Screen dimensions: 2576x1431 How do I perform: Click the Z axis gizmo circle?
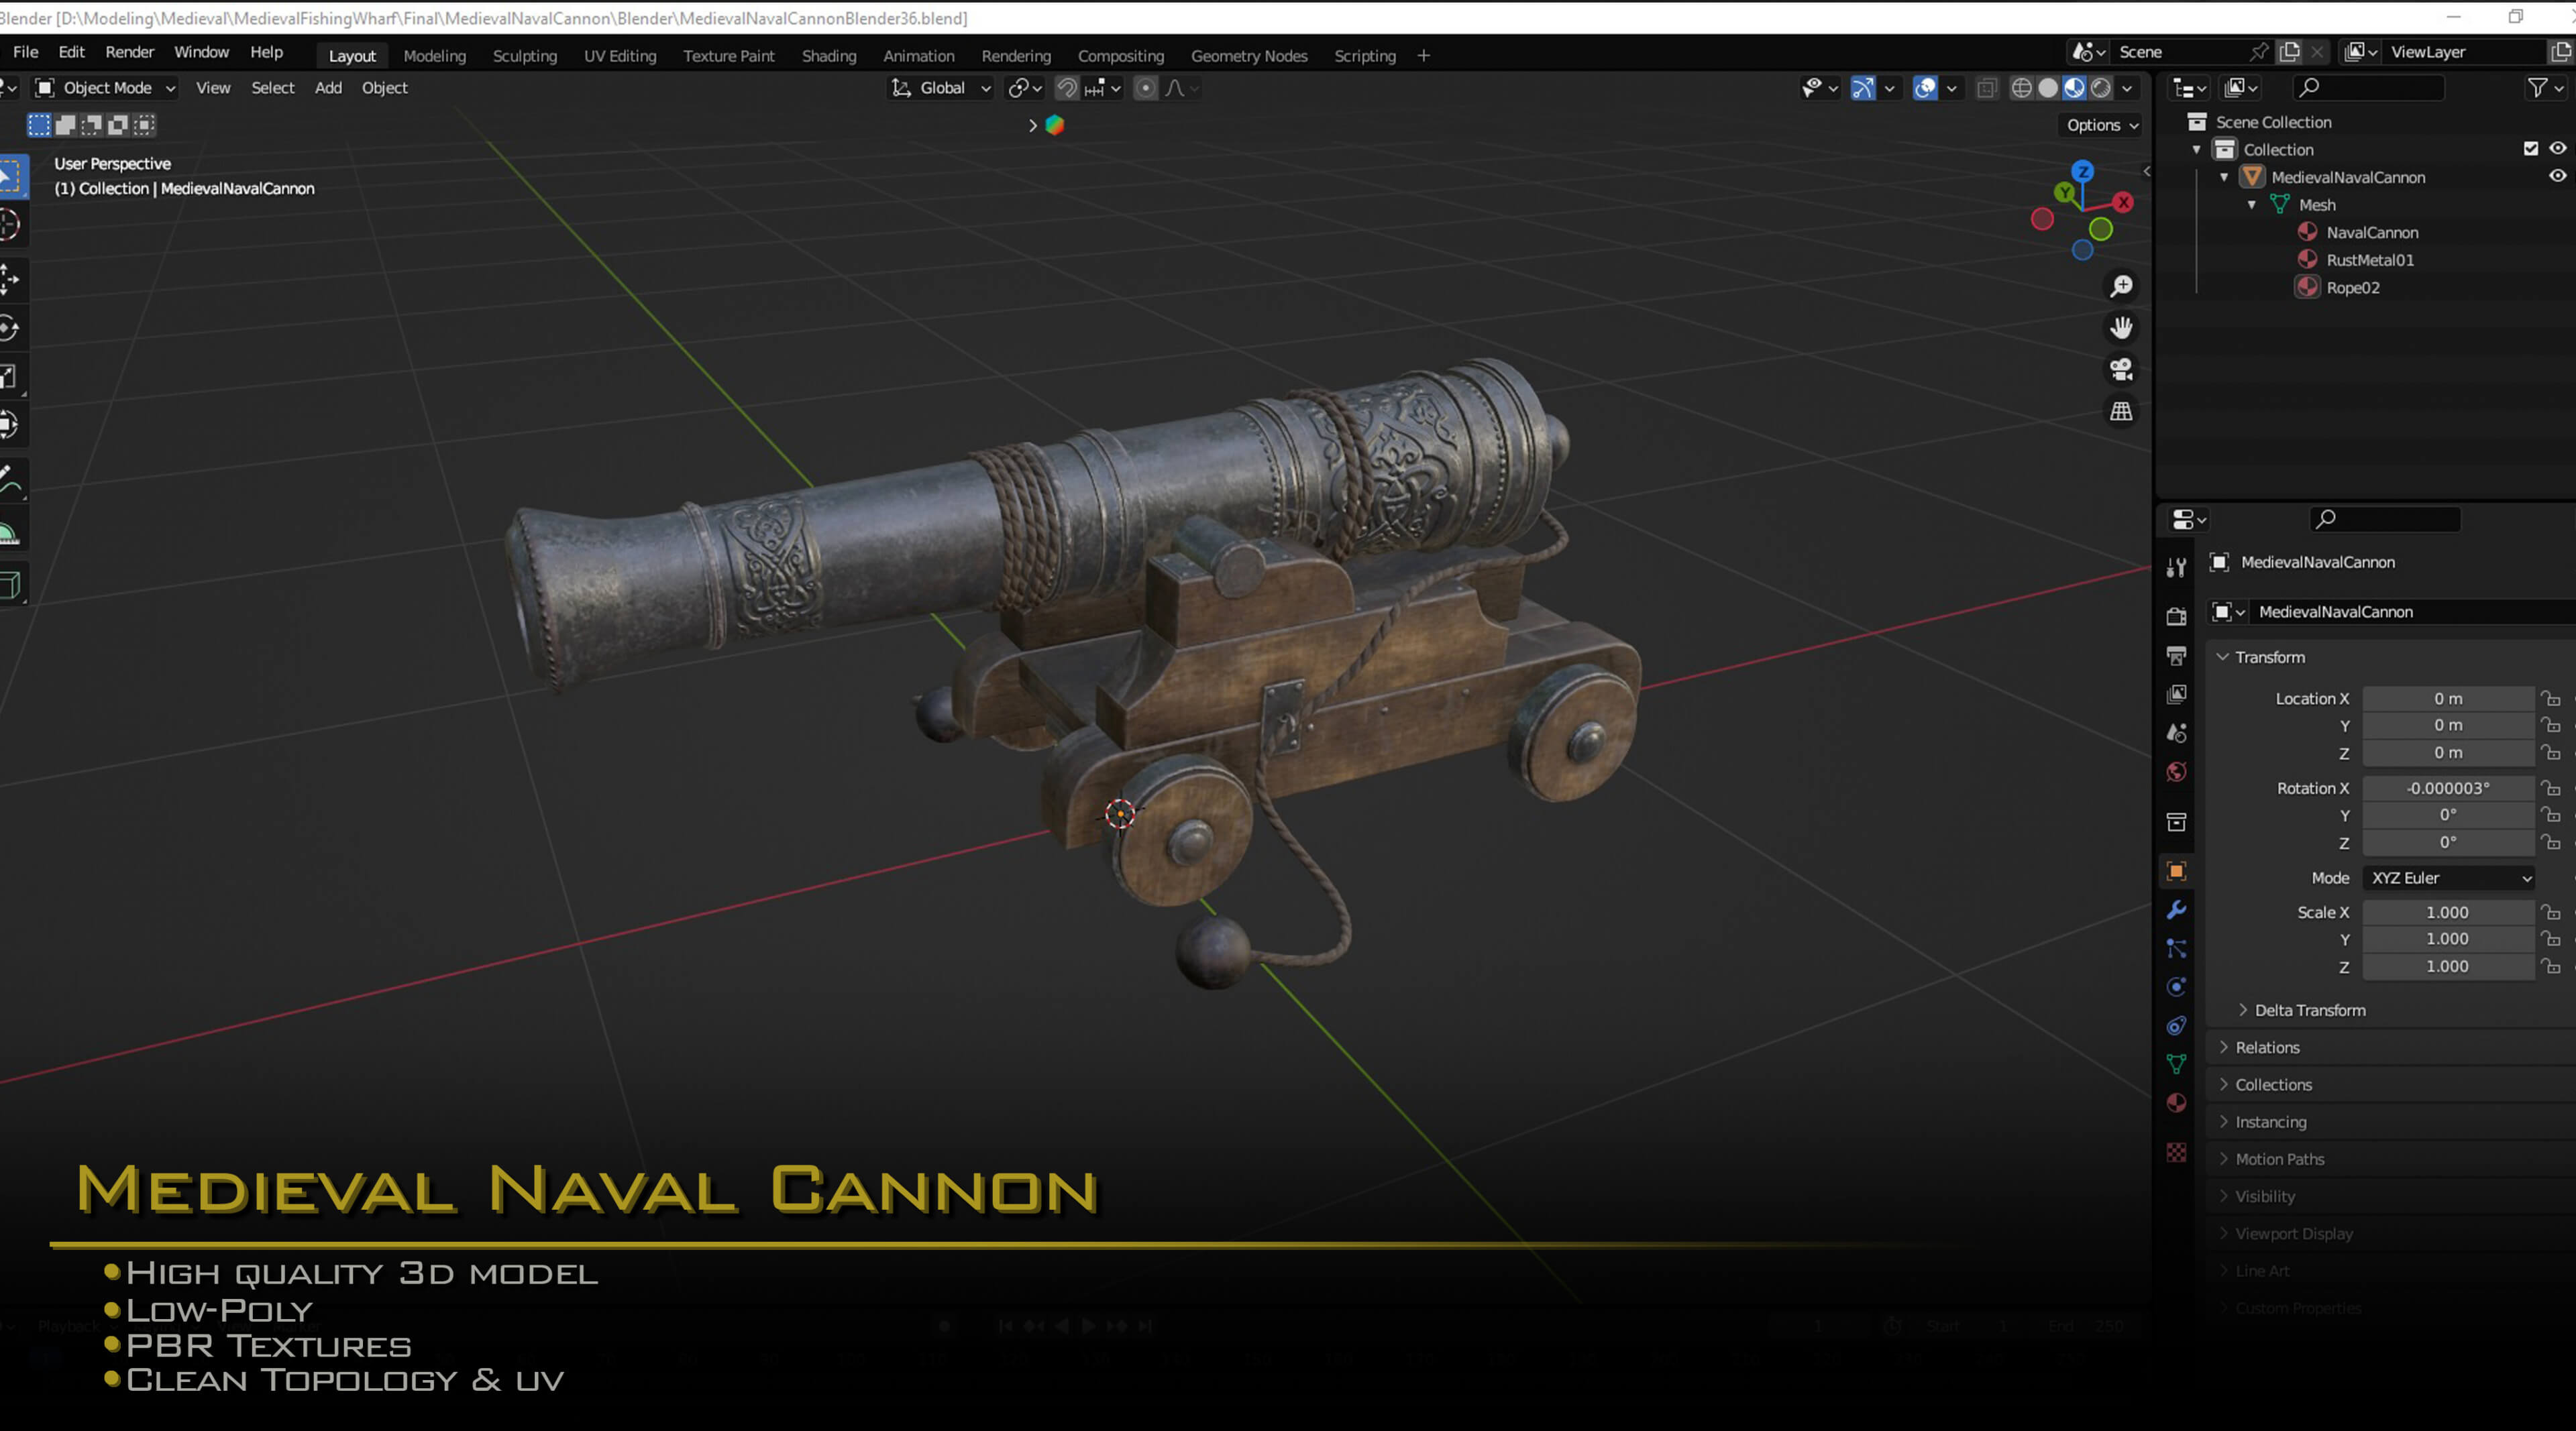coord(2083,171)
